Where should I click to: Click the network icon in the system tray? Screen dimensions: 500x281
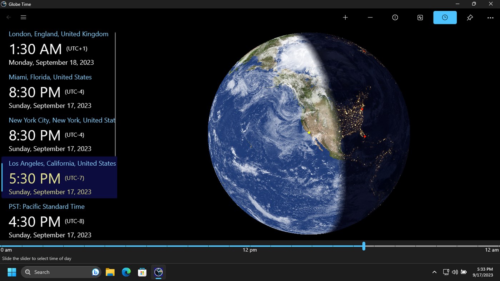pos(446,272)
